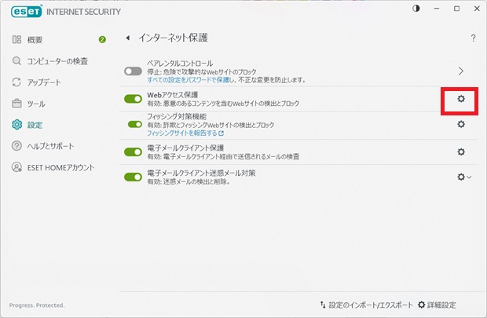Image resolution: width=487 pixels, height=318 pixels.
Task: Click the Progress. Protected. slogan text
Action: pyautogui.click(x=37, y=305)
